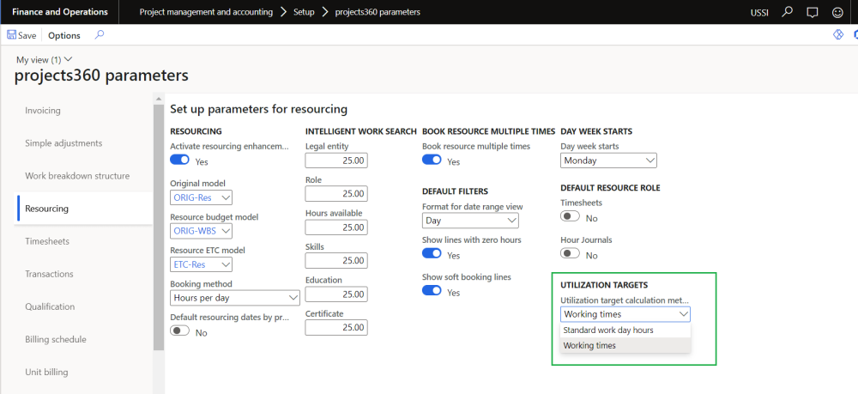Click the search icon beside Options
This screenshot has height=394, width=858.
(x=100, y=35)
